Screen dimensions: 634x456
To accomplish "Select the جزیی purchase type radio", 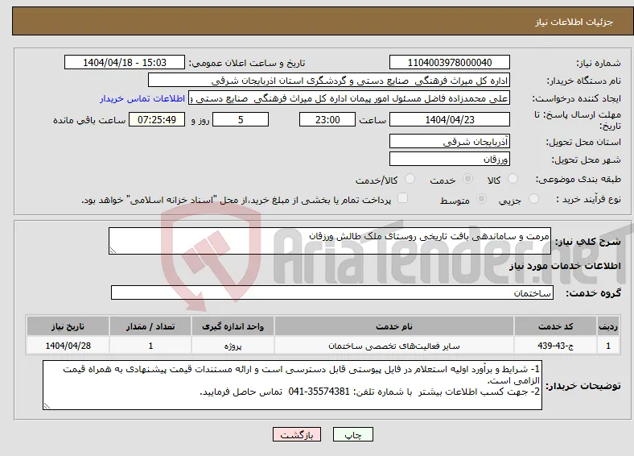I will tap(533, 198).
